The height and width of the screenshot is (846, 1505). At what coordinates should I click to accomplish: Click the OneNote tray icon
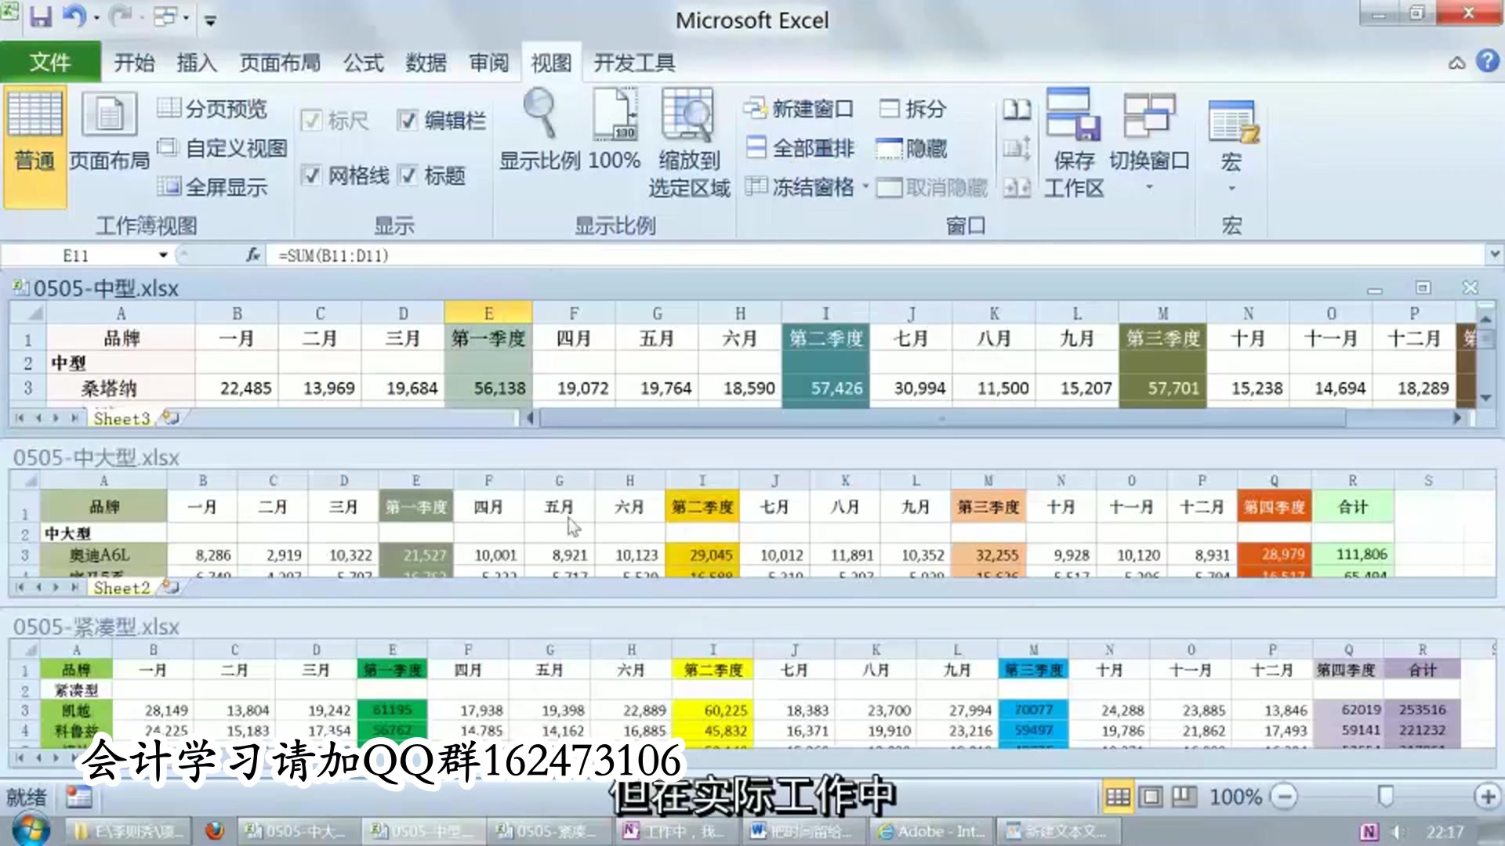1369,832
